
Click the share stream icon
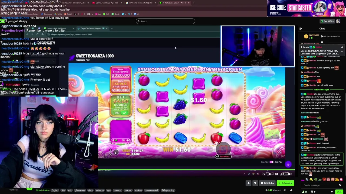[284, 190]
